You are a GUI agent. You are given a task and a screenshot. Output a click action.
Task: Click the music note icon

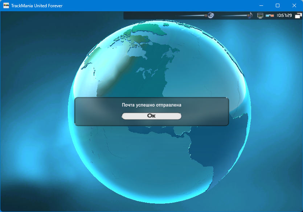point(250,15)
